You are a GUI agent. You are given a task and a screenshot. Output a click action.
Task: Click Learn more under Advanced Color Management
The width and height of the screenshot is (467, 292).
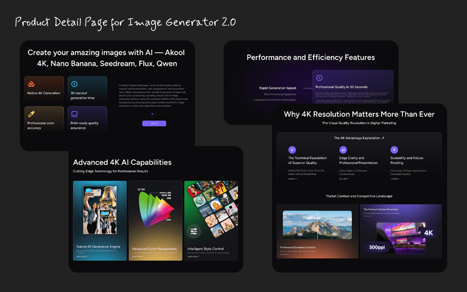(x=138, y=256)
